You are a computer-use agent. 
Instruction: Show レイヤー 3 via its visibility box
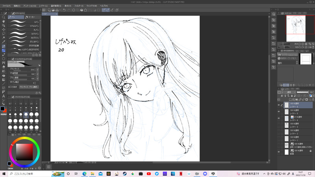pos(279,125)
